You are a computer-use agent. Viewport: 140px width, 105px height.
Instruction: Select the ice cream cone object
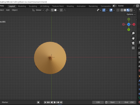point(50,58)
